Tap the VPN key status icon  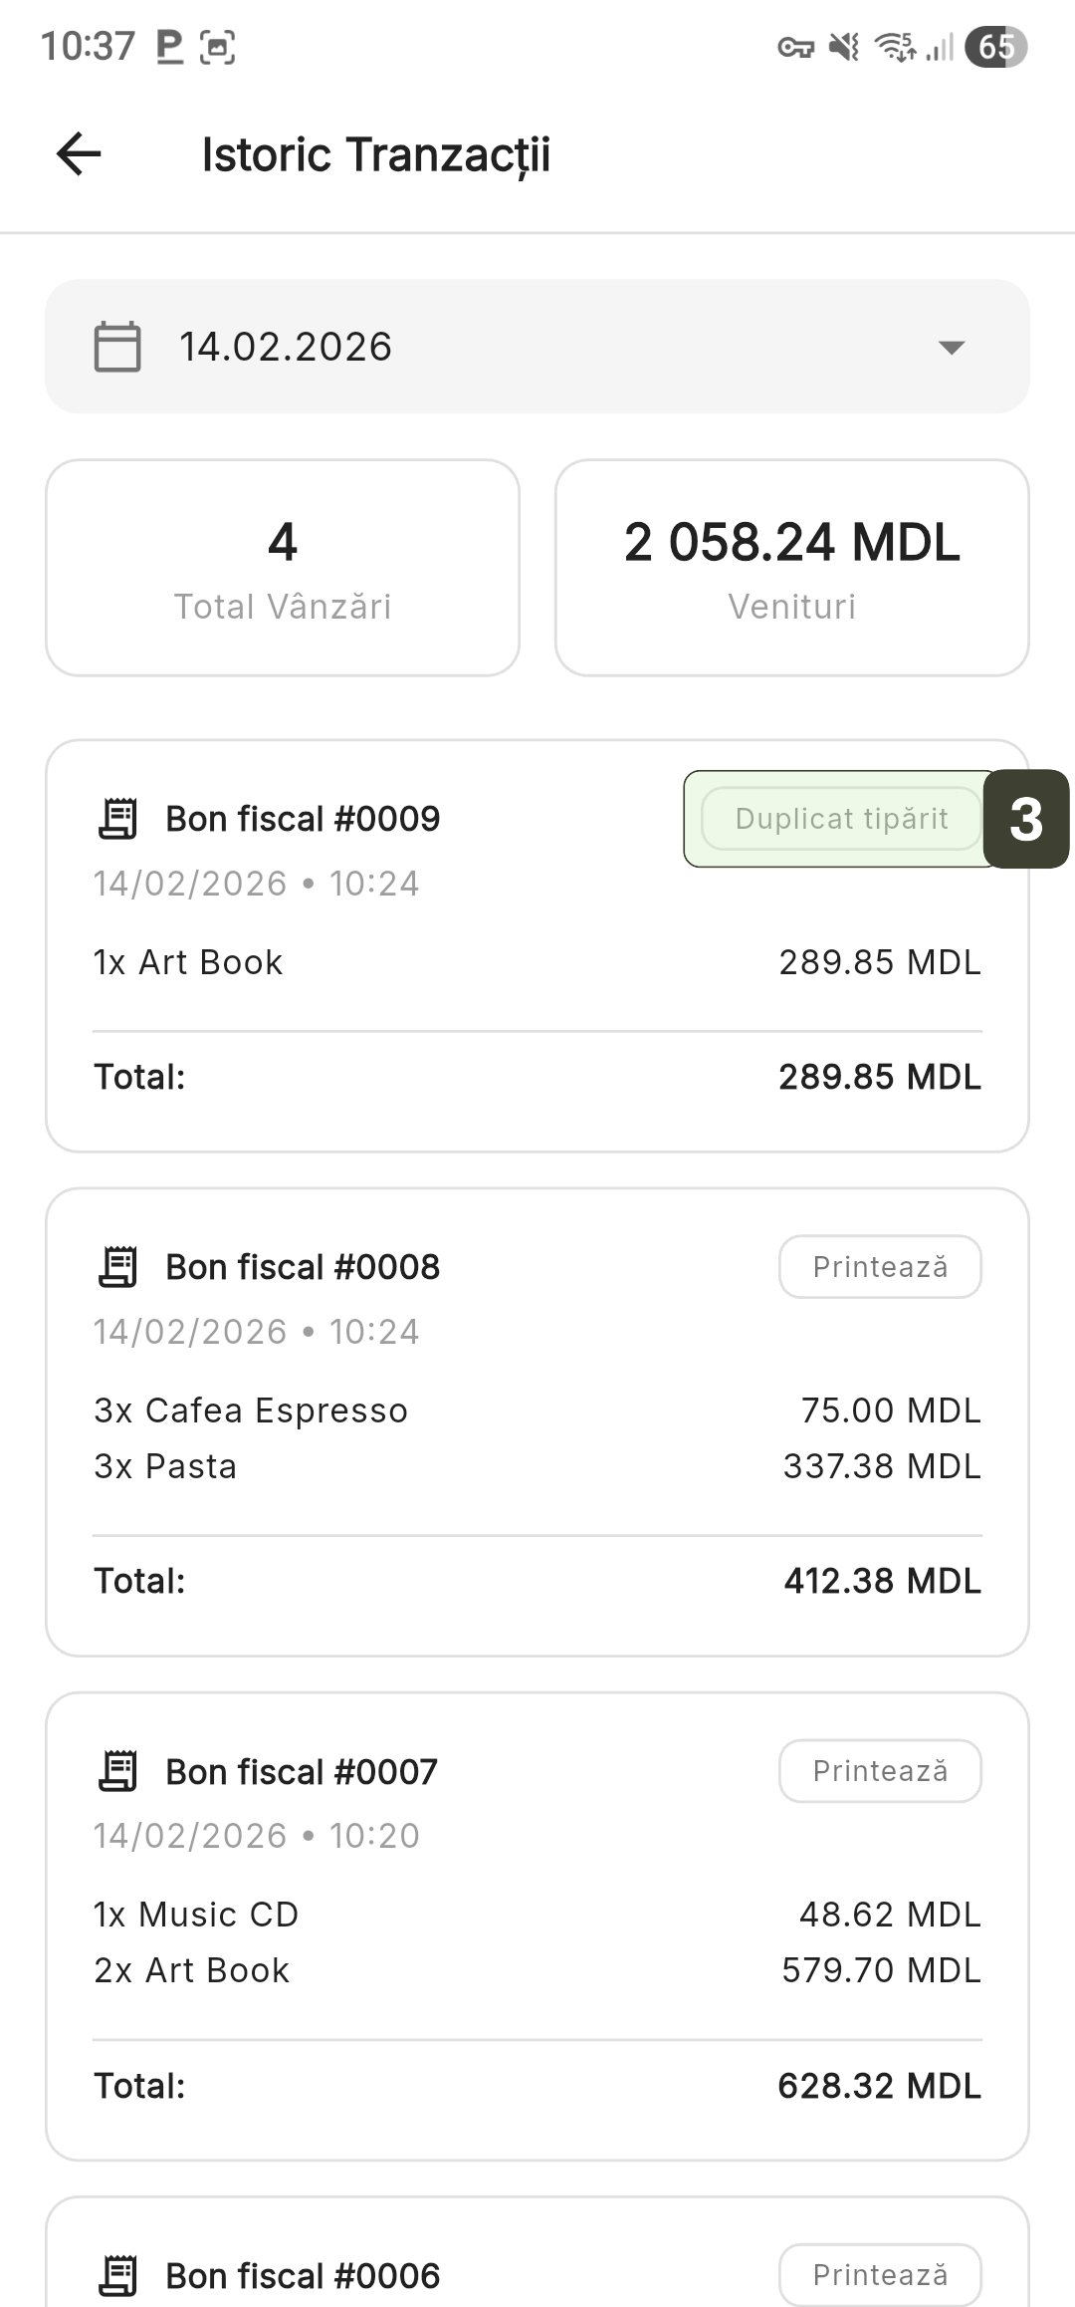(795, 47)
